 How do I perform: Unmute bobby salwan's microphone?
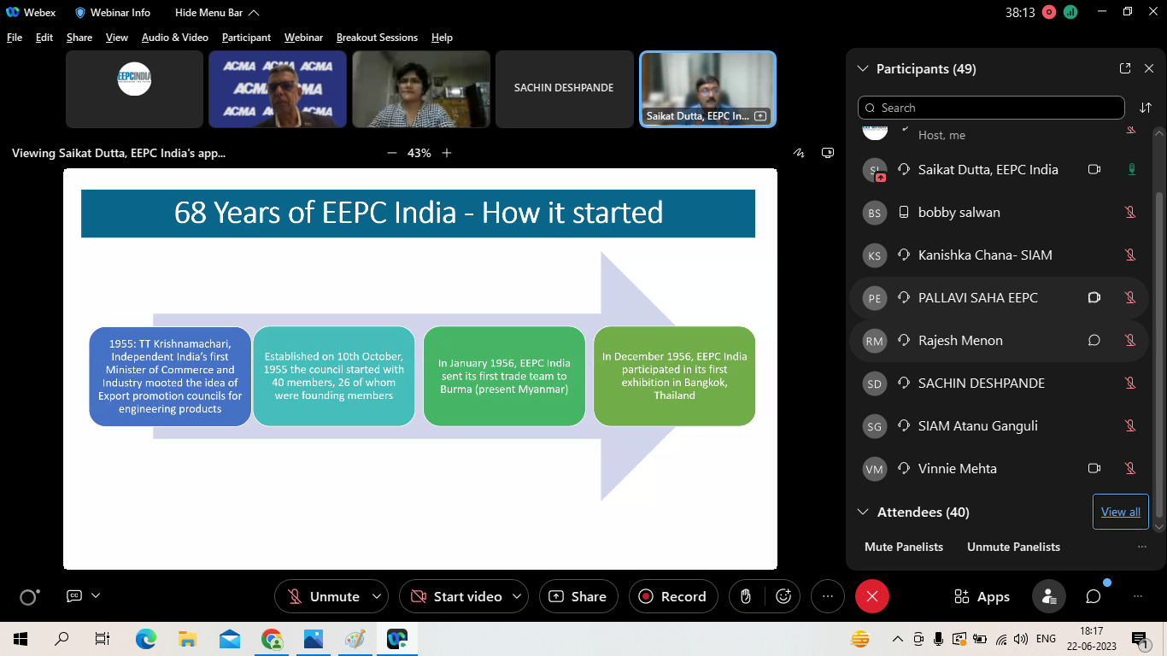tap(1130, 212)
